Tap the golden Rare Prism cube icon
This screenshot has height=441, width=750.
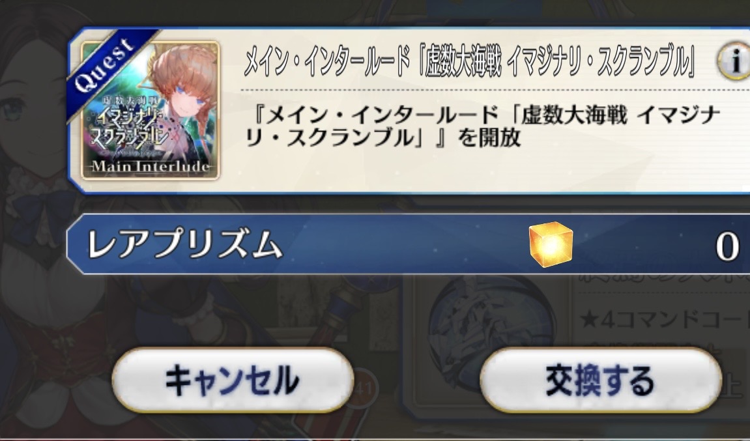(551, 244)
